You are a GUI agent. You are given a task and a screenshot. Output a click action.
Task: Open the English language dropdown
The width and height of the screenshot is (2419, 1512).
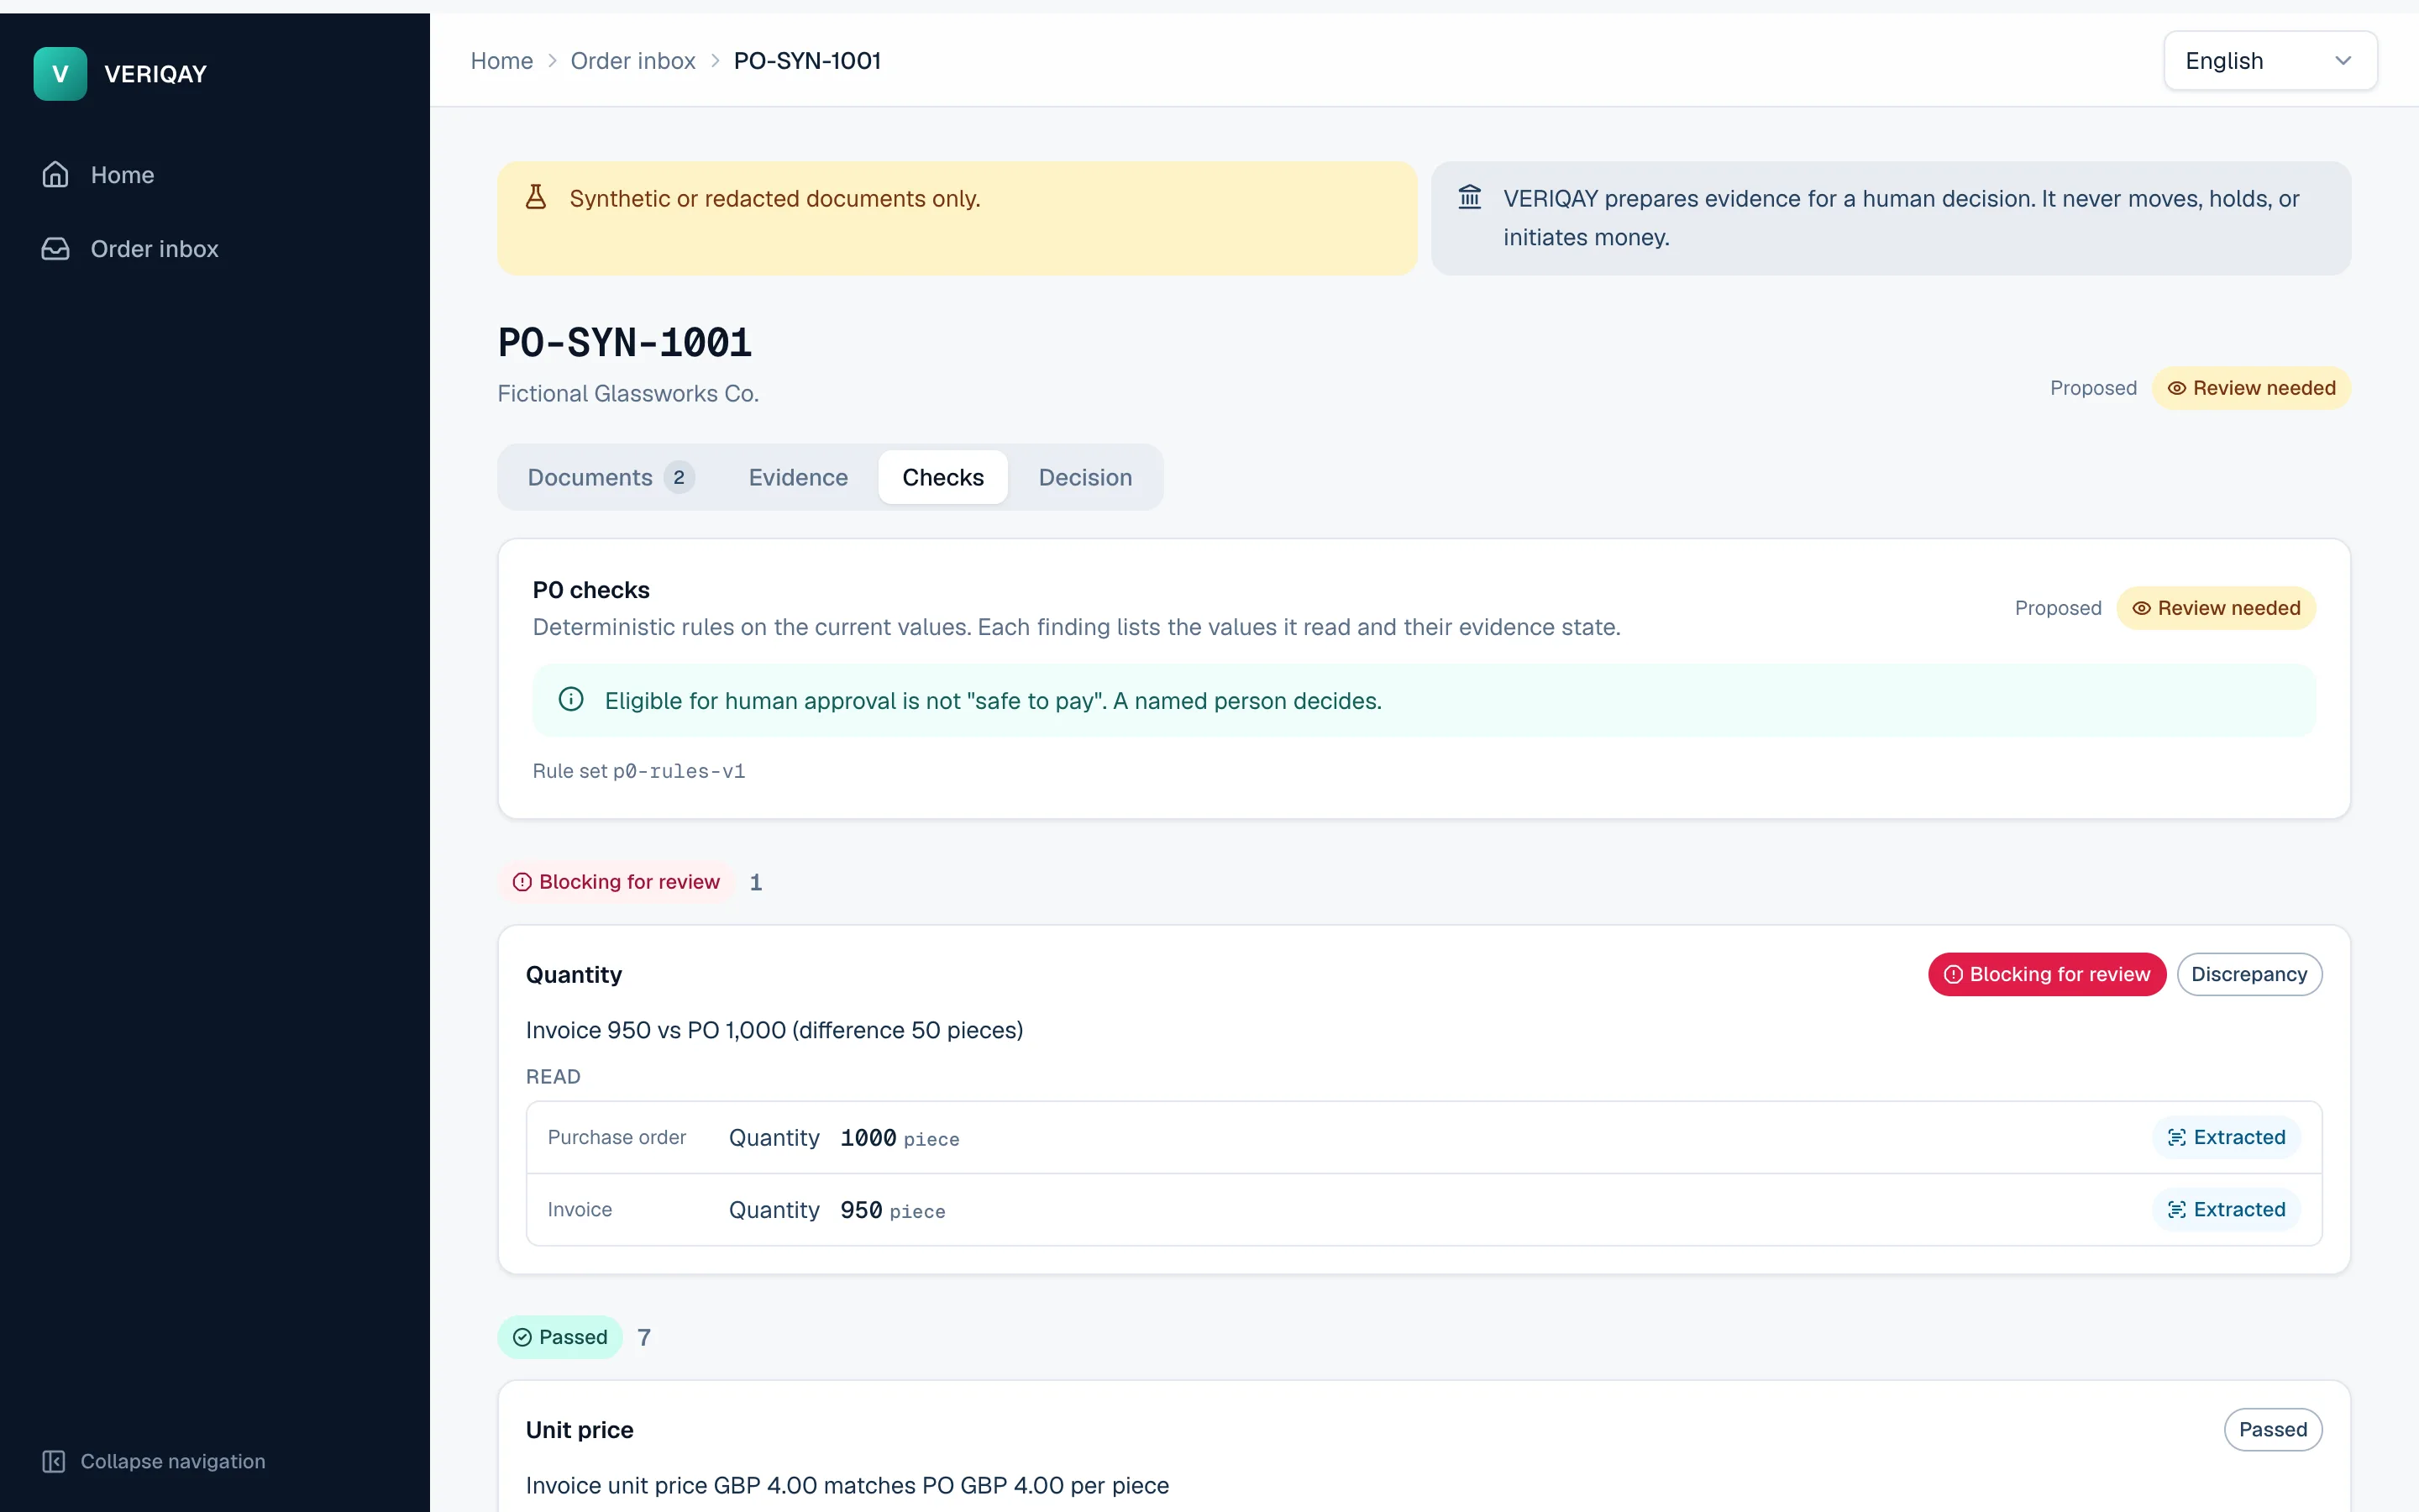coord(2270,61)
